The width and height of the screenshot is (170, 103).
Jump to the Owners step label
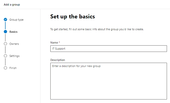pyautogui.click(x=14, y=44)
